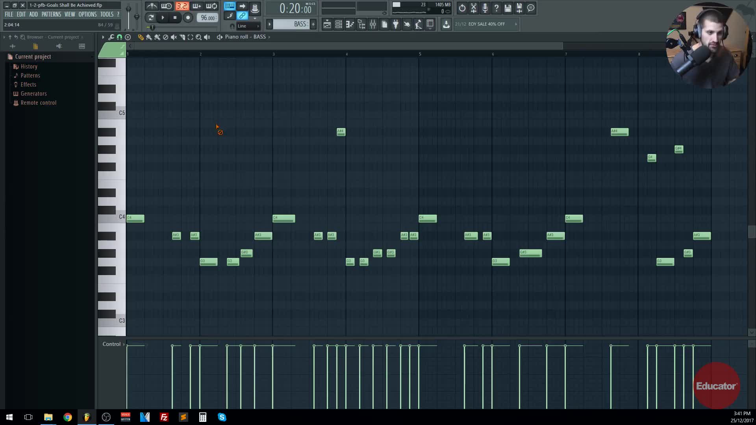Click the EOY SALE 40% OFF news
The width and height of the screenshot is (756, 425).
point(486,24)
